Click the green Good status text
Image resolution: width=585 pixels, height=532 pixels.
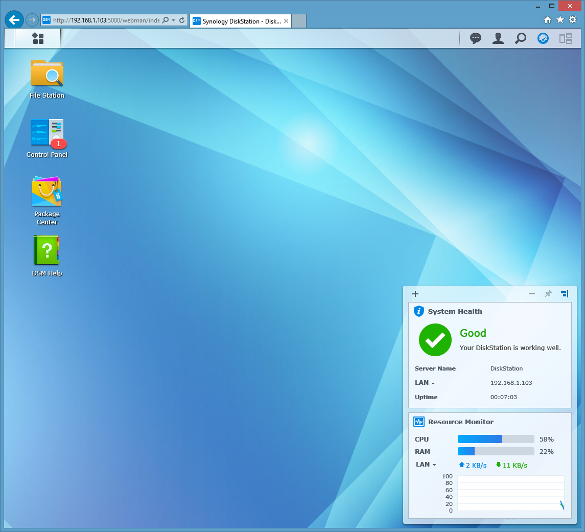(x=473, y=333)
